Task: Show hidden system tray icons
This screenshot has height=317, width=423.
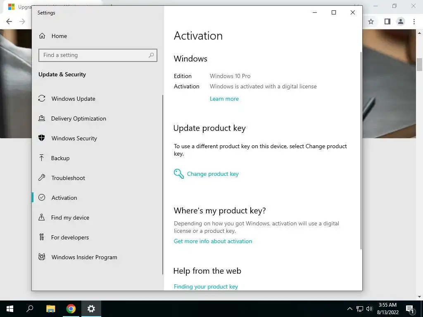Action: coord(349,309)
